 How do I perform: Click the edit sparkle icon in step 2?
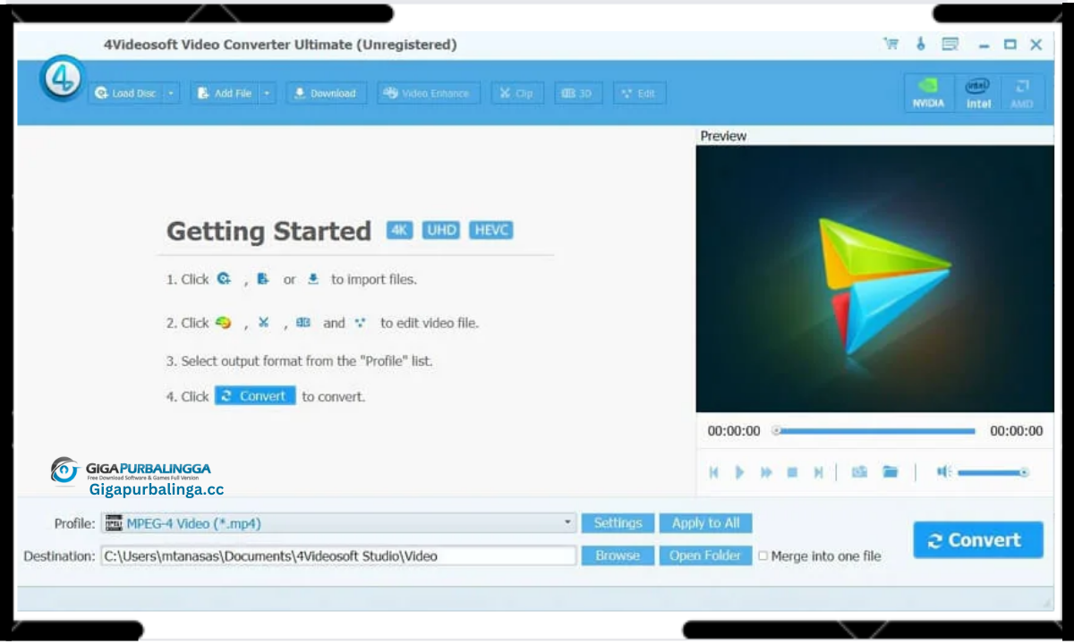[x=360, y=323]
